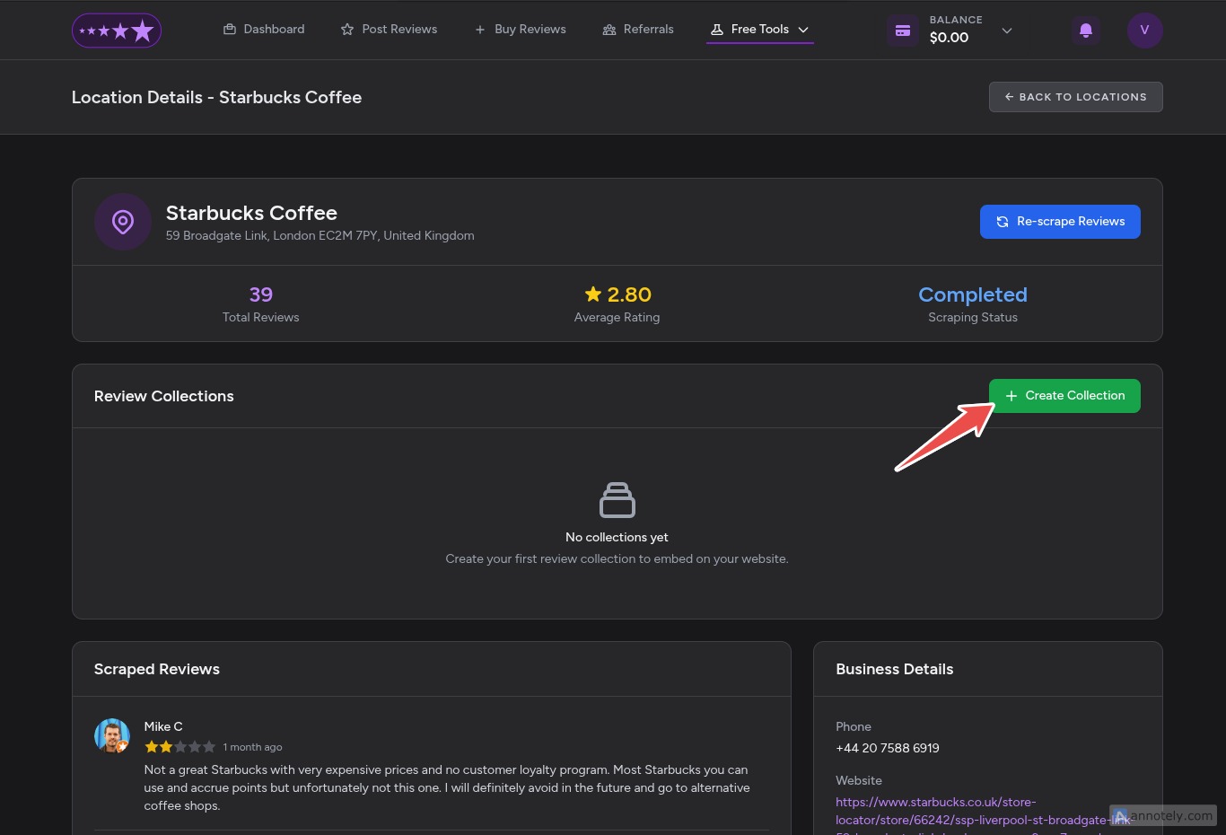
Task: Click the gold star beside 2.80 rating
Action: [x=593, y=294]
